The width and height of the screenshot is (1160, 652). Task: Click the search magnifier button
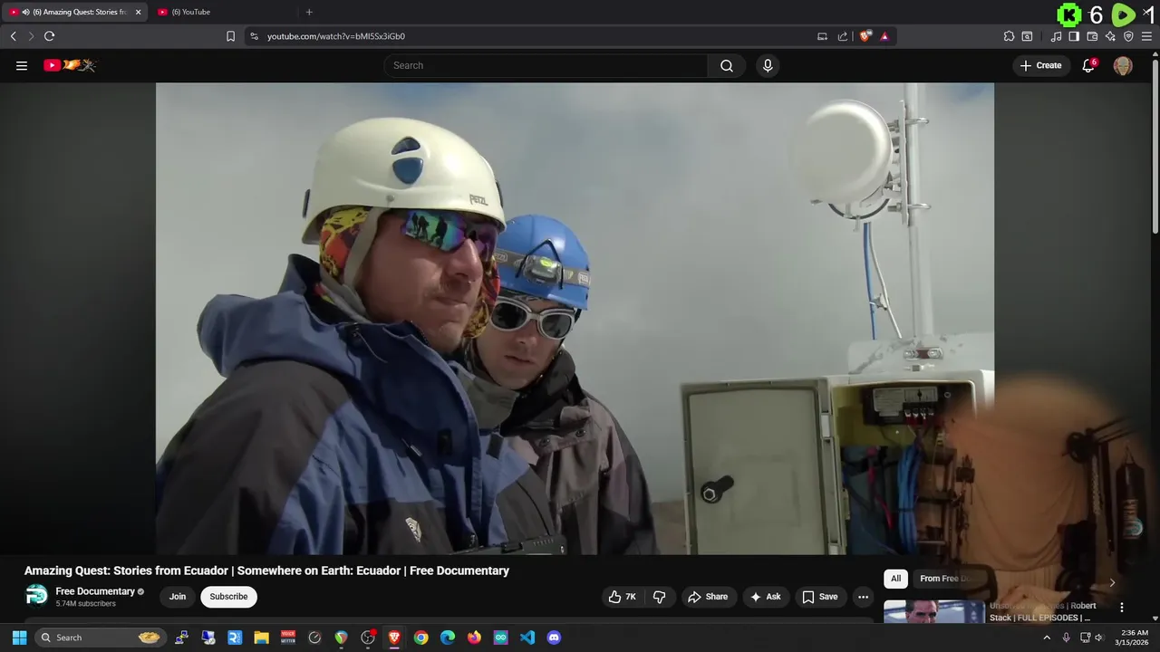click(726, 65)
